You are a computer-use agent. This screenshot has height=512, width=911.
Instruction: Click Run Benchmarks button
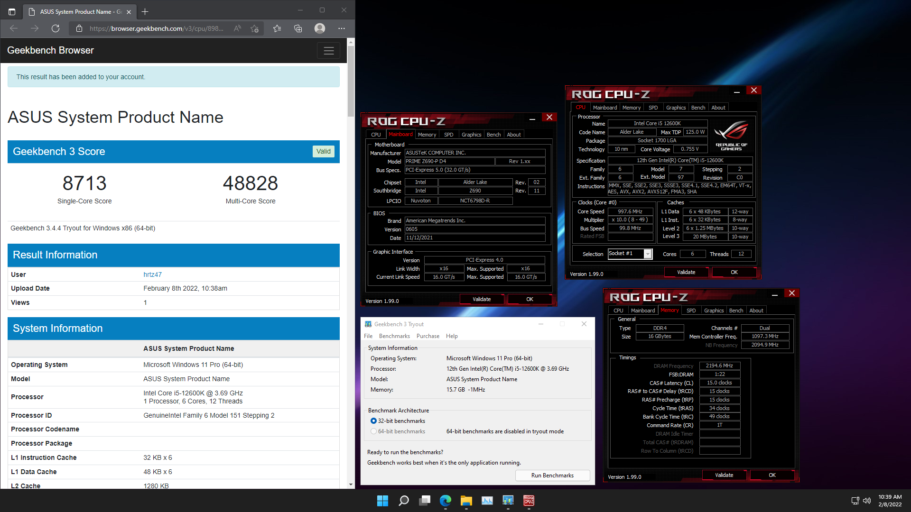click(x=552, y=475)
